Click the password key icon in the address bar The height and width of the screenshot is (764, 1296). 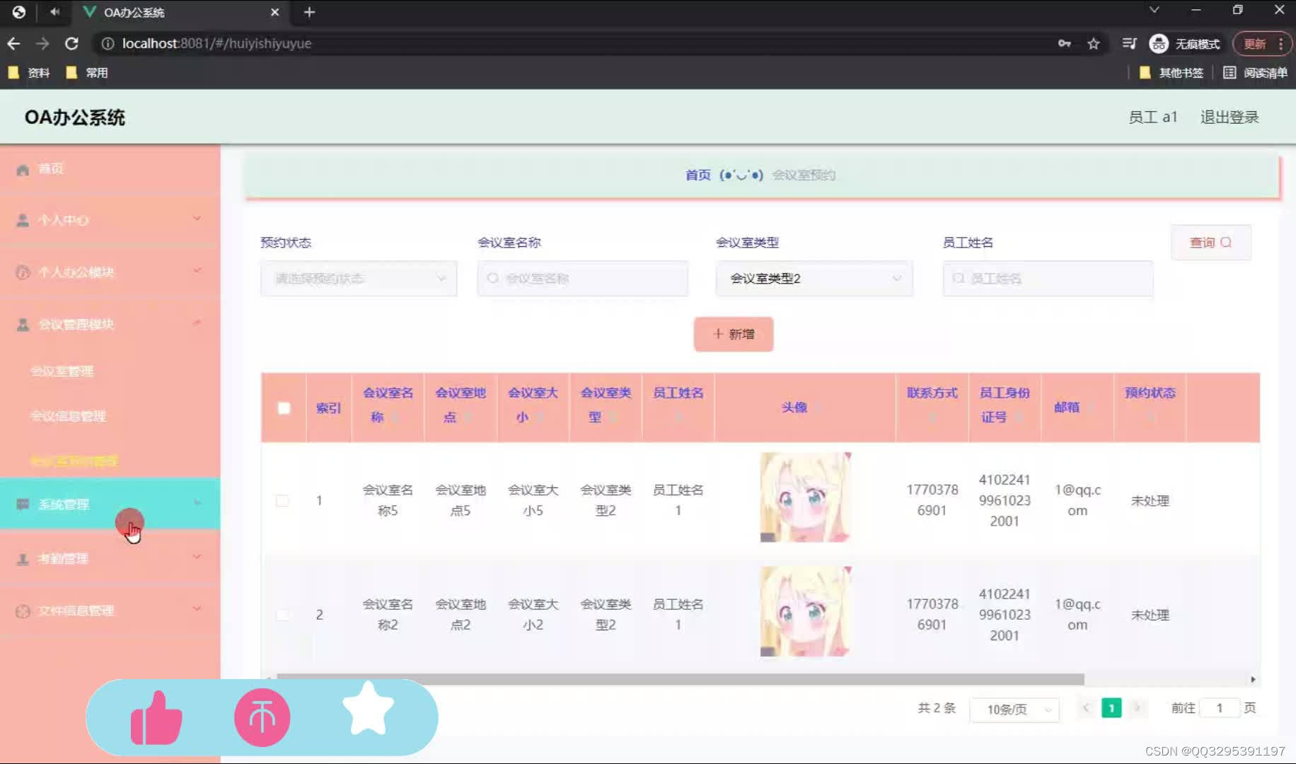(1064, 44)
